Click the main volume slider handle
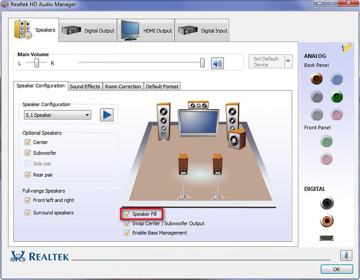Viewport: 360px width, 280px height. [203, 63]
